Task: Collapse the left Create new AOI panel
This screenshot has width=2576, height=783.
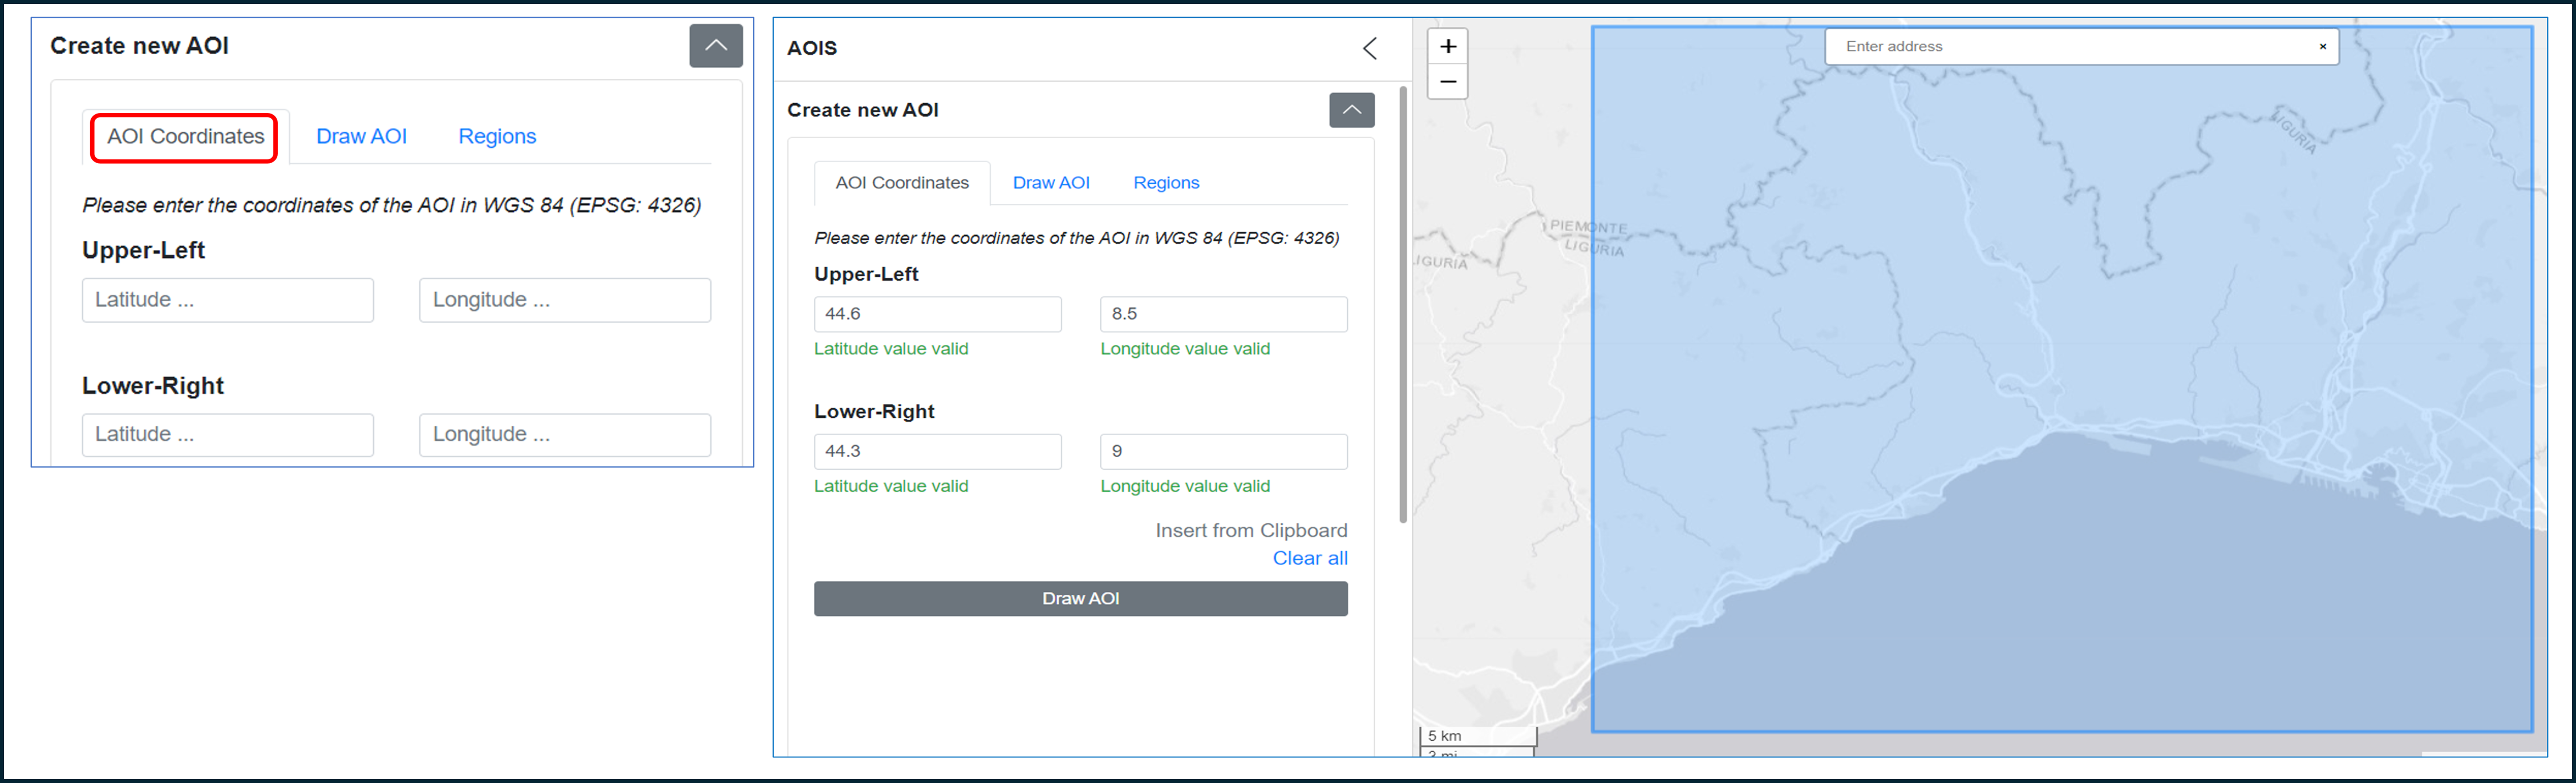Action: pyautogui.click(x=715, y=46)
